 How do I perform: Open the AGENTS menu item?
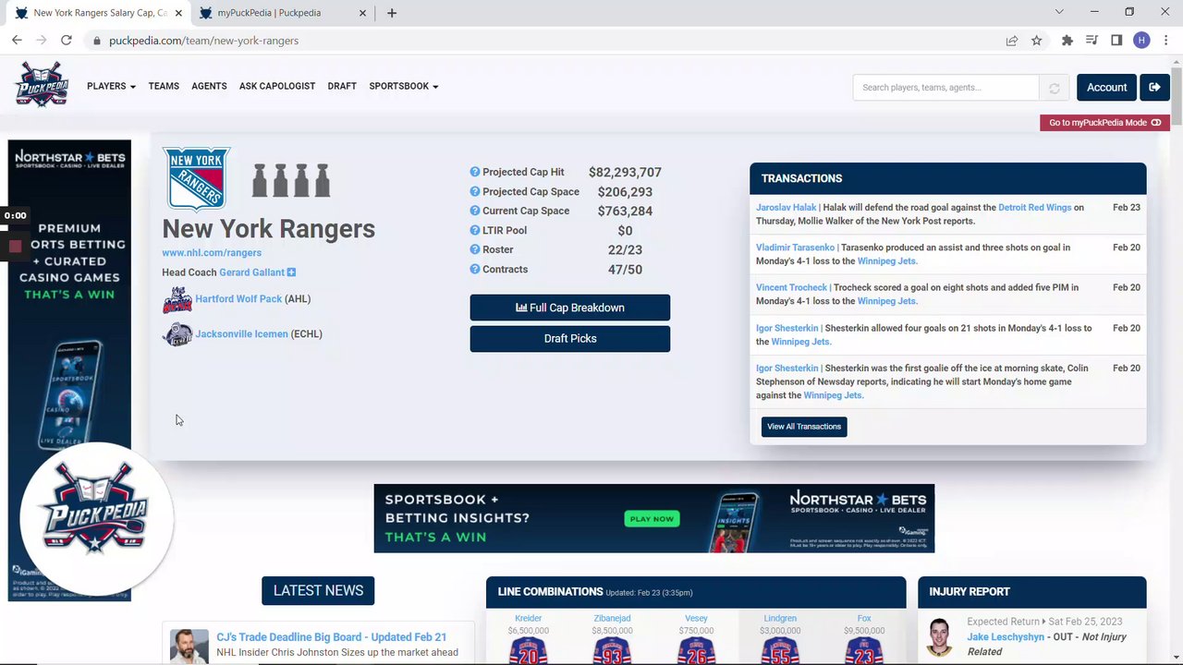209,86
